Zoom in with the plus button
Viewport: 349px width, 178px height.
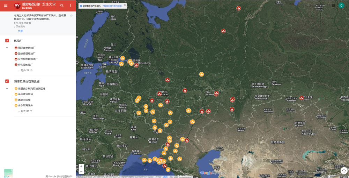(x=81, y=166)
